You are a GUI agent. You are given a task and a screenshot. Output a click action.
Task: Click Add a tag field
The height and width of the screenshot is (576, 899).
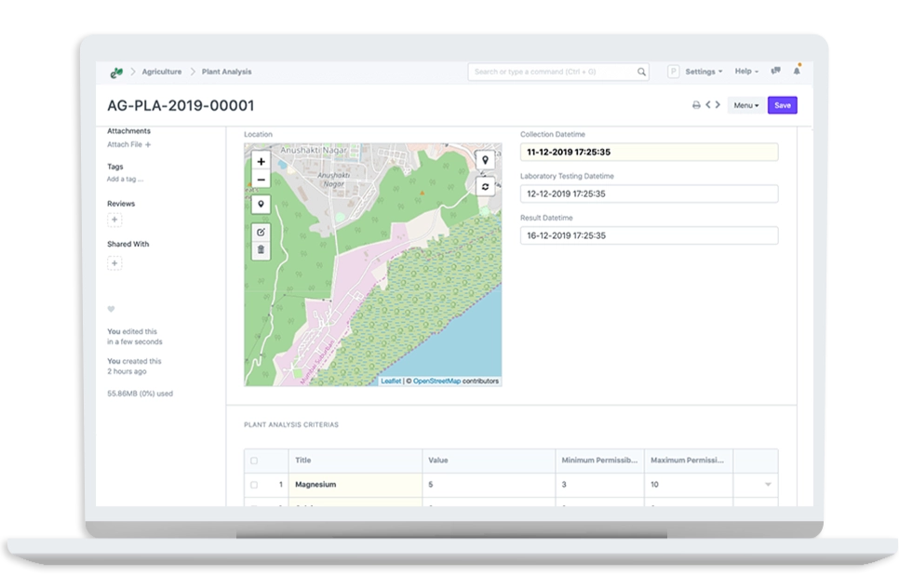point(125,179)
